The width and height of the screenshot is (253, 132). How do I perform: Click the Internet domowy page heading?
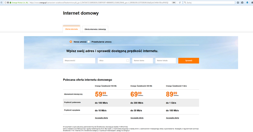81,13
